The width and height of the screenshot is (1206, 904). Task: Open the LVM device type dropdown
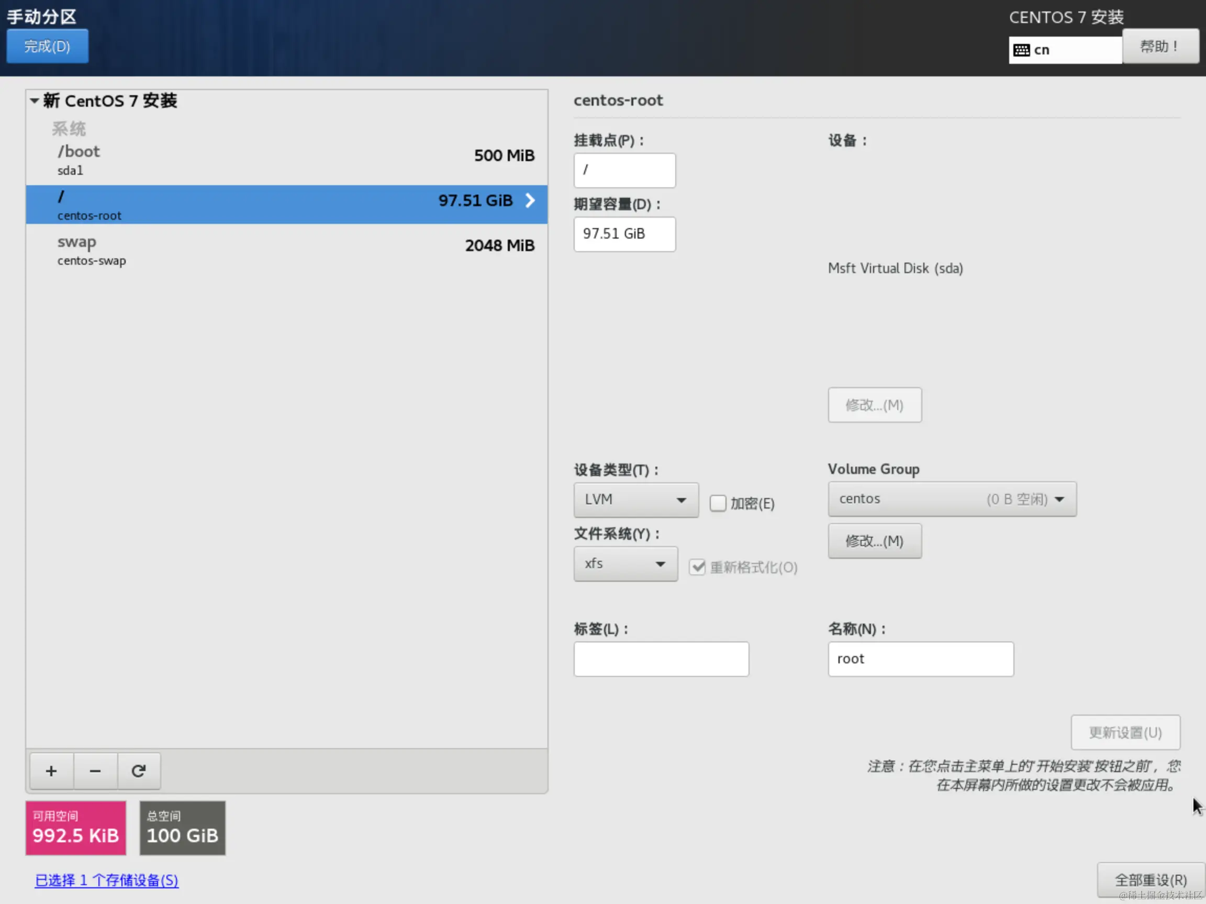[x=635, y=500]
